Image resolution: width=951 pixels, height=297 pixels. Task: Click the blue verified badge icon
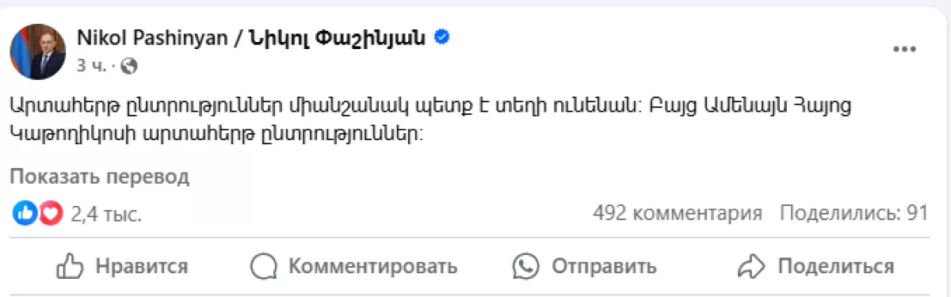click(444, 36)
